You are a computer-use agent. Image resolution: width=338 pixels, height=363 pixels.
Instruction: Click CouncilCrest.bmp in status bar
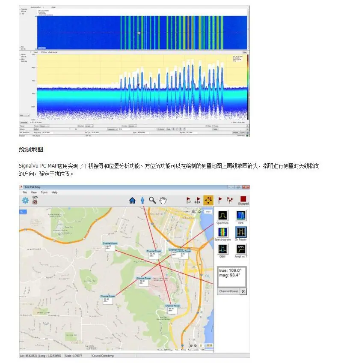pyautogui.click(x=103, y=356)
